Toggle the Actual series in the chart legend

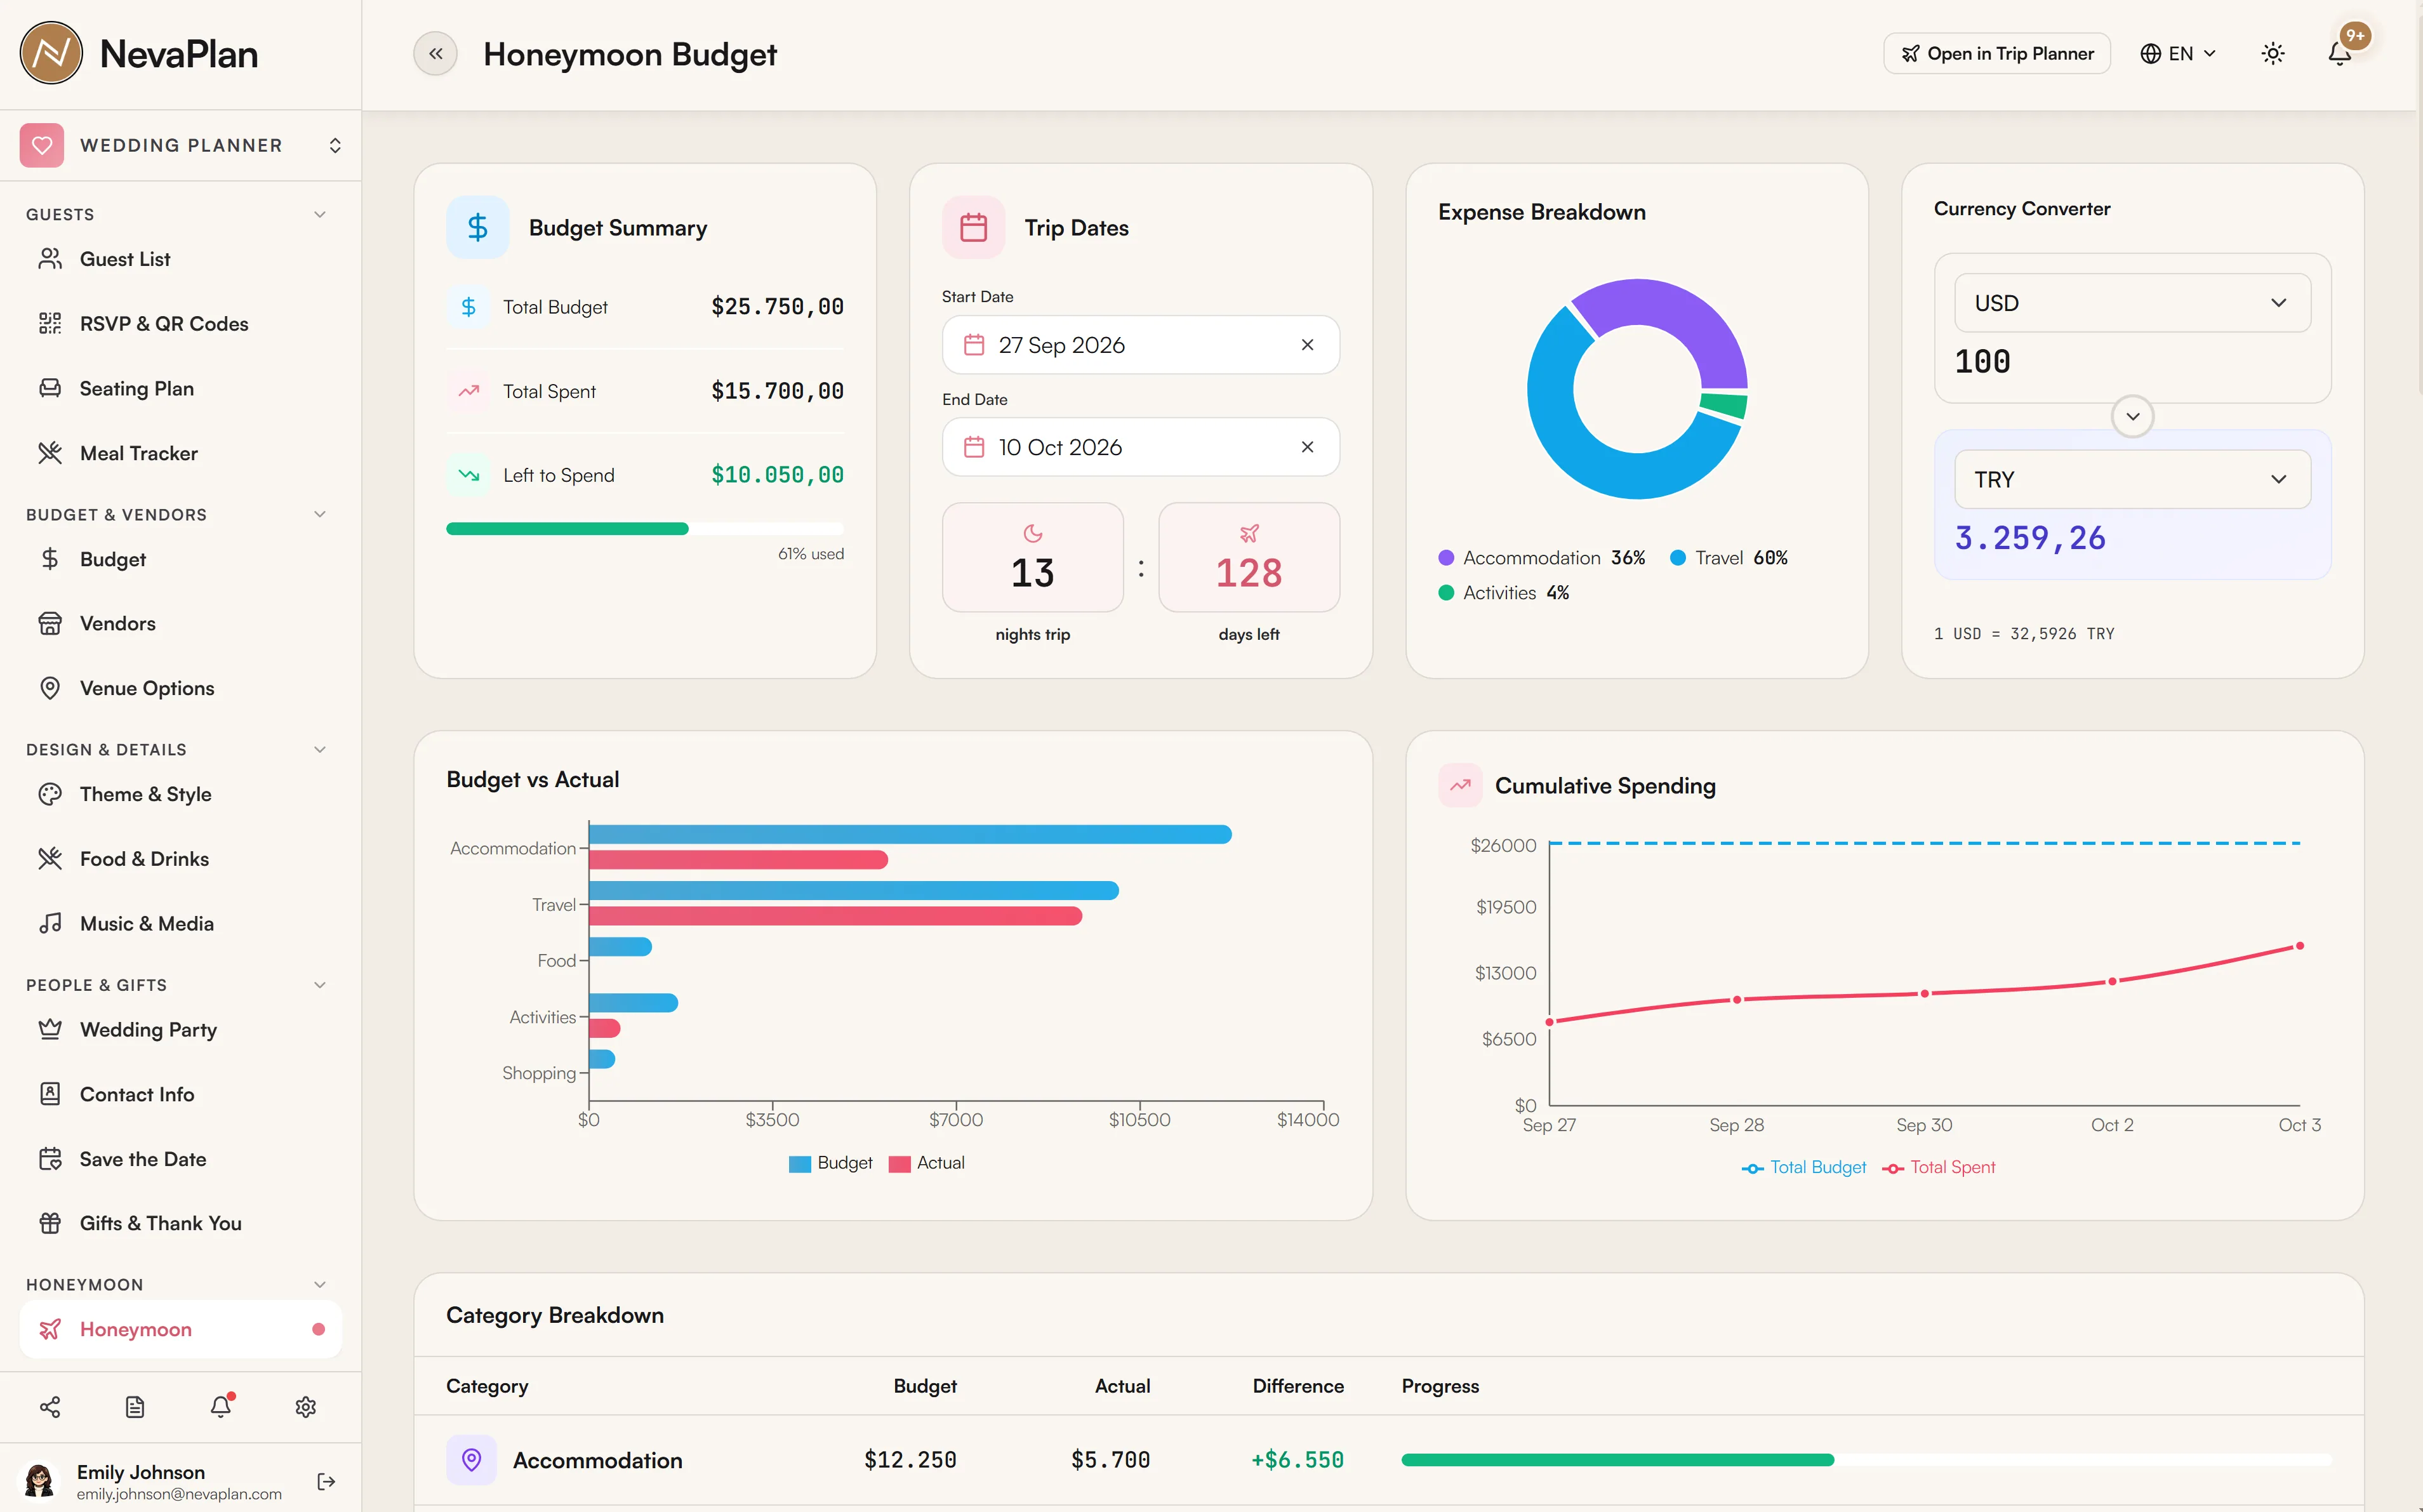(927, 1163)
